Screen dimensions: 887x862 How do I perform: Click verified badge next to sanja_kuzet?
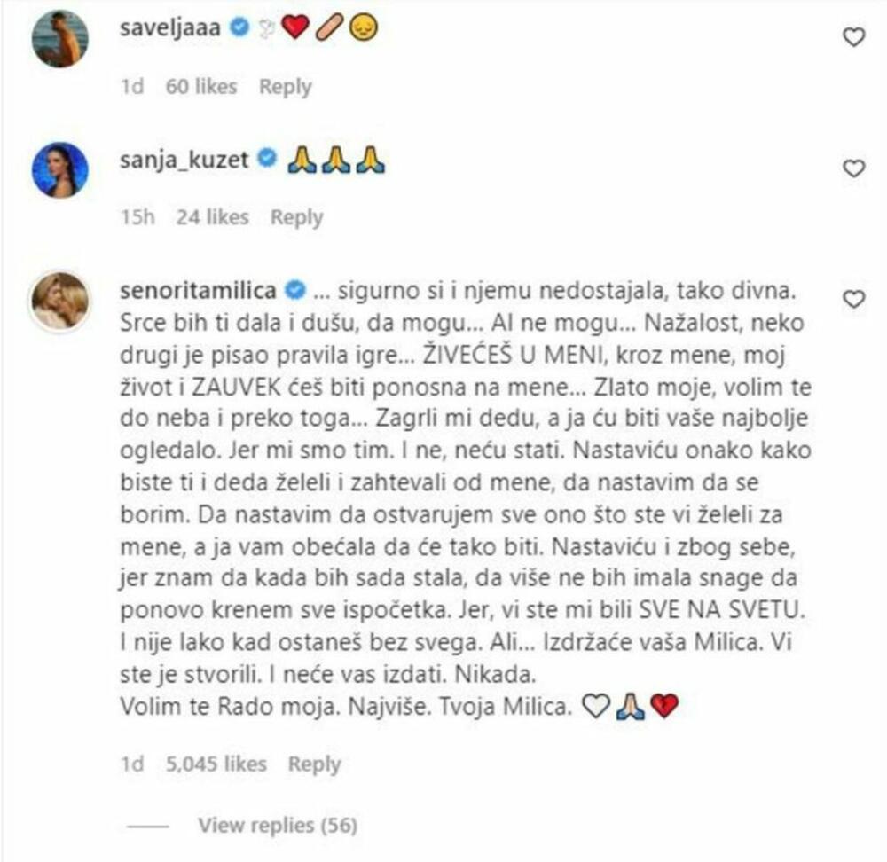(x=268, y=159)
